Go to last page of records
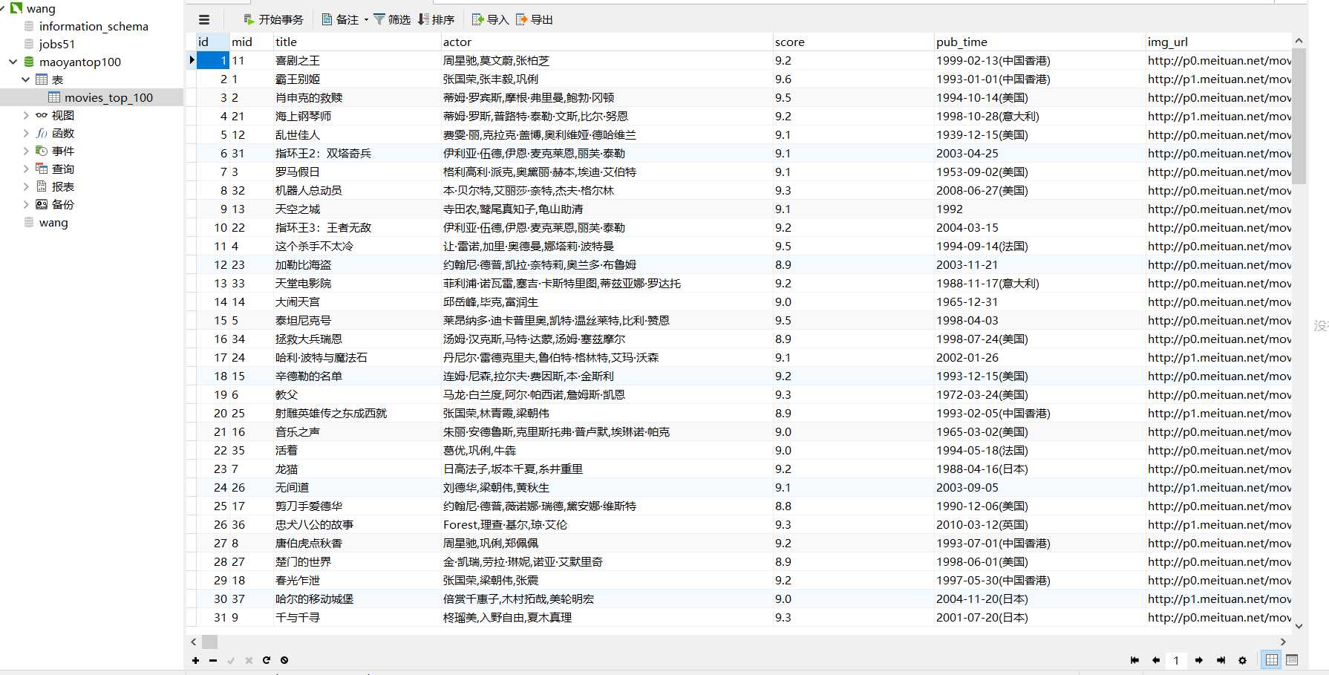The height and width of the screenshot is (675, 1329). (1221, 660)
